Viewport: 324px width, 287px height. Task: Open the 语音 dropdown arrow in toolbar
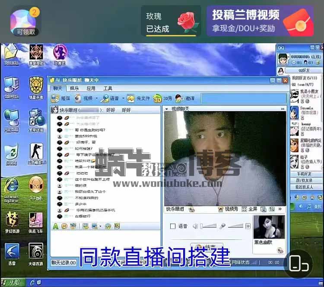(x=123, y=98)
